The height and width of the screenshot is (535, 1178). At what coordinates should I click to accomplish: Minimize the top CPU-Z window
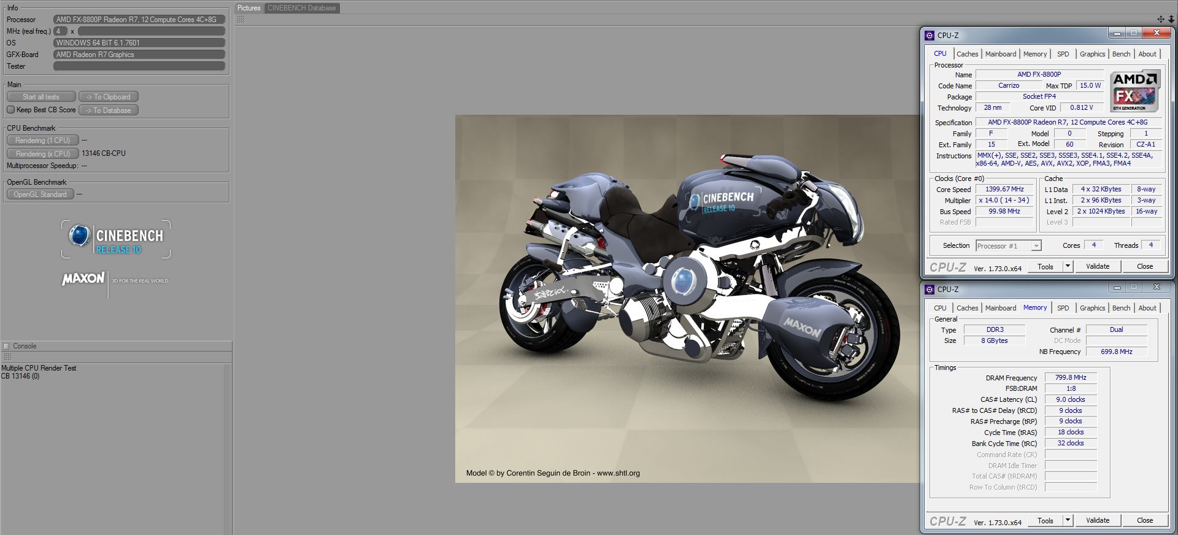point(1117,33)
